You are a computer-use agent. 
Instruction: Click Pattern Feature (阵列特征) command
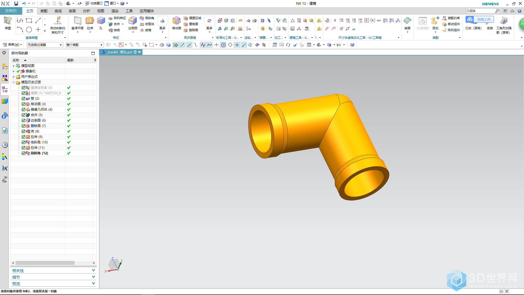coord(117,18)
